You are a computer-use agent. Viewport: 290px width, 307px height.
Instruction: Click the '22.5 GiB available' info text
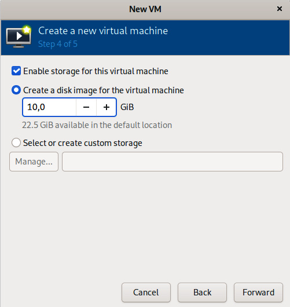(x=97, y=125)
